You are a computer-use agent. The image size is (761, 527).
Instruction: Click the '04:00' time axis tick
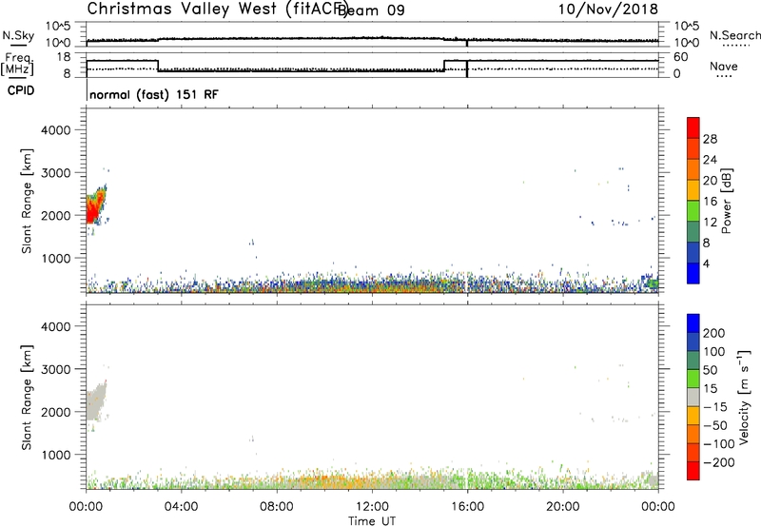click(181, 507)
